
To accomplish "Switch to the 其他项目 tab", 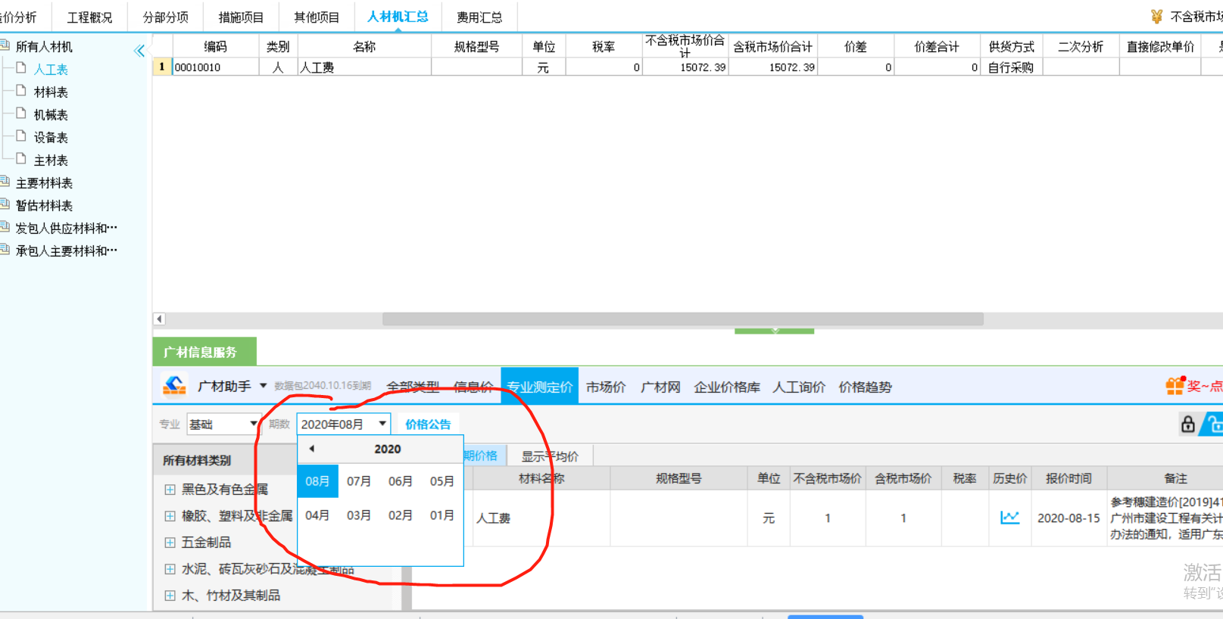I will [x=317, y=17].
